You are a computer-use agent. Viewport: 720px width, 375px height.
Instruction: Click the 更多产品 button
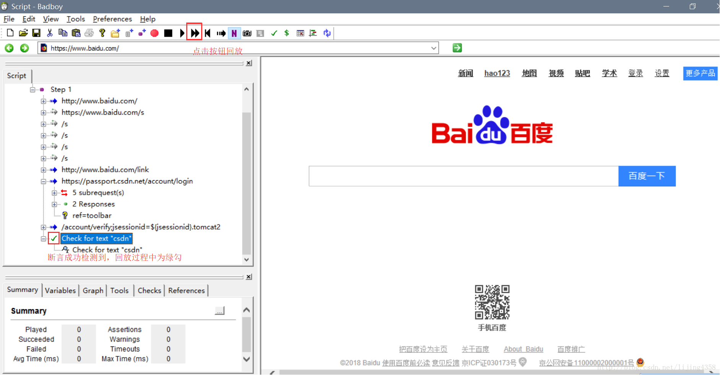point(700,73)
